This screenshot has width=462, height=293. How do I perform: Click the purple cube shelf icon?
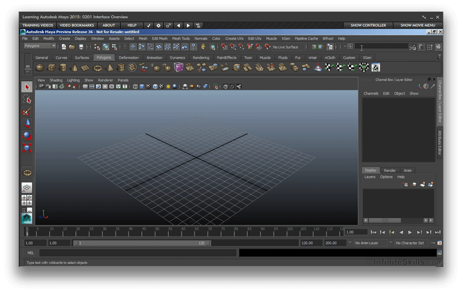point(179,67)
